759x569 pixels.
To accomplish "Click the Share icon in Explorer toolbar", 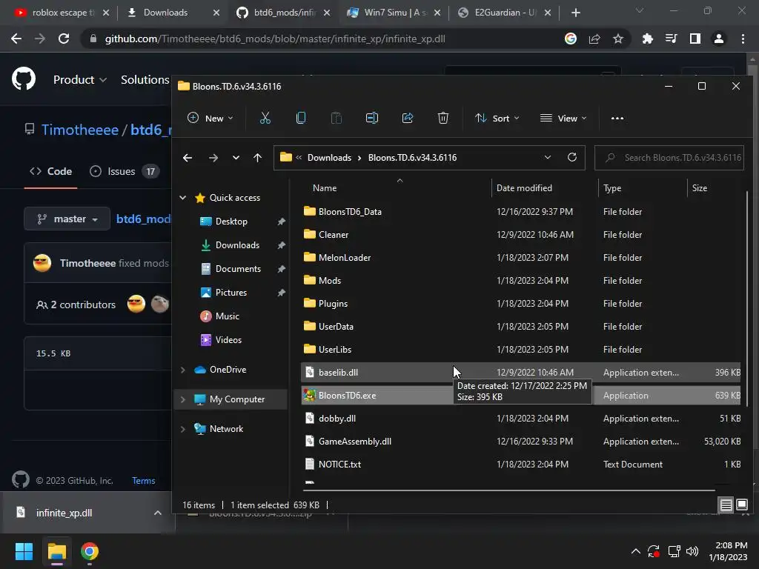I will pyautogui.click(x=408, y=118).
